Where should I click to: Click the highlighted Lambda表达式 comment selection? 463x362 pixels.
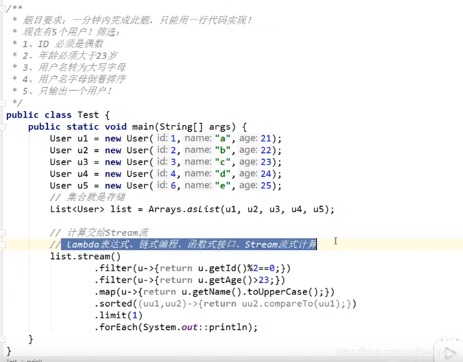[189, 244]
